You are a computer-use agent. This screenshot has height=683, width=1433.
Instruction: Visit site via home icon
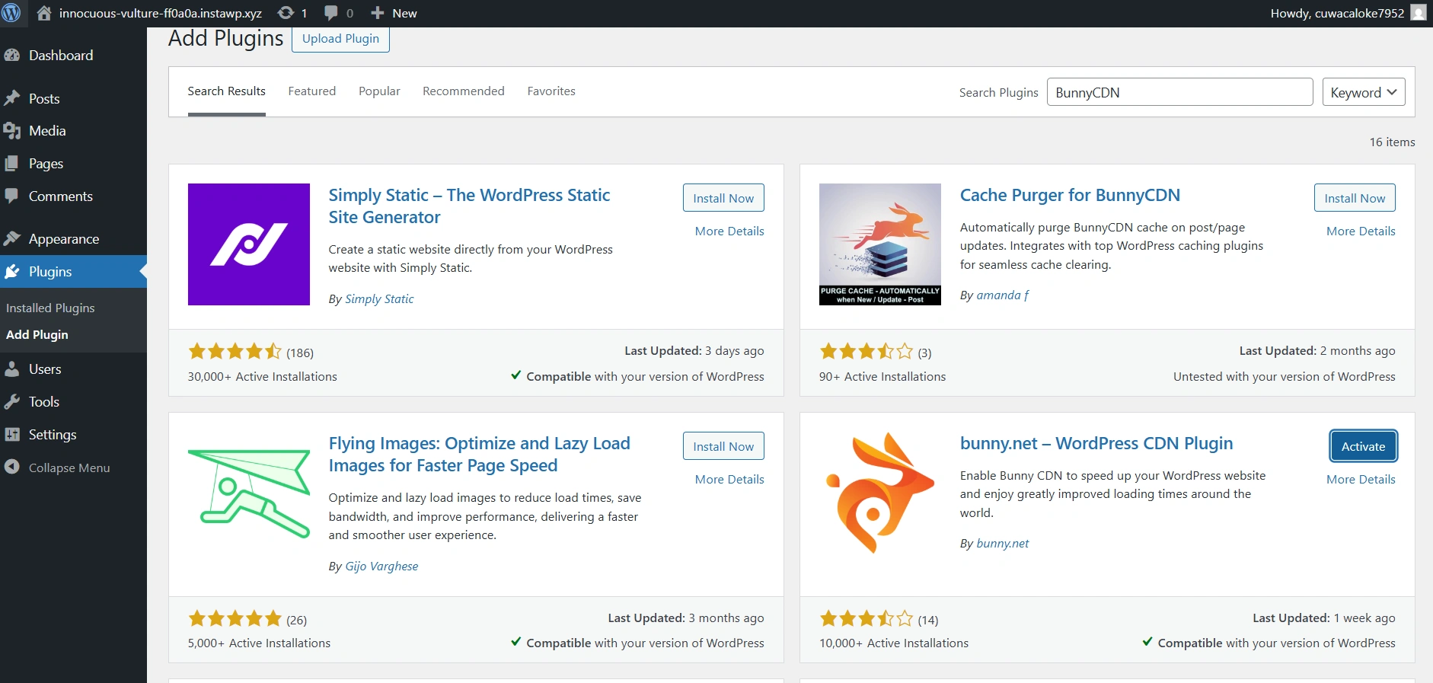[x=44, y=13]
